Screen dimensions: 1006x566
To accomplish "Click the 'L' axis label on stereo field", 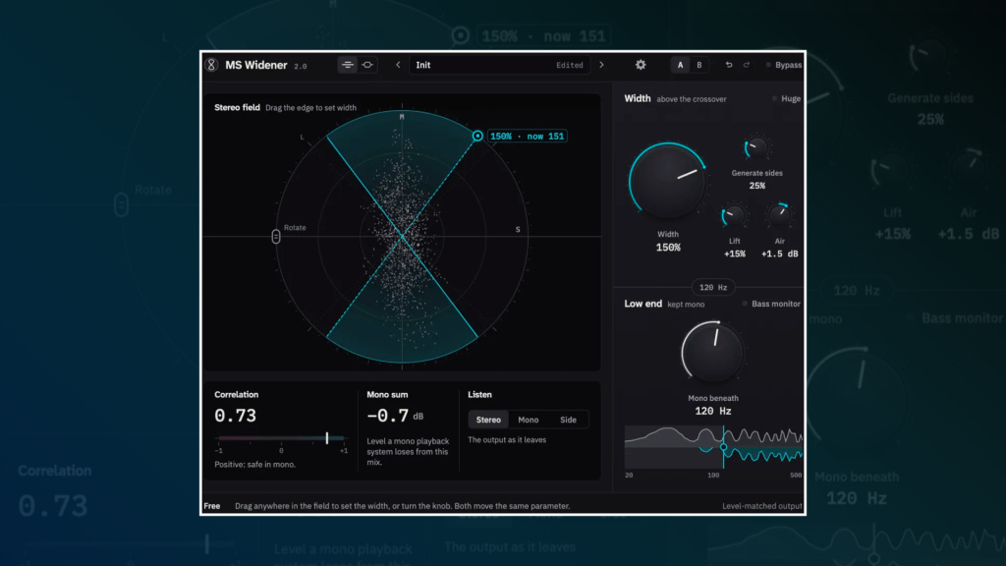I will coord(302,137).
